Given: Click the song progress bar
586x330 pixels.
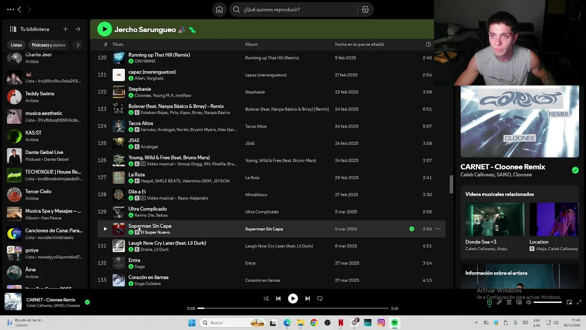Looking at the screenshot, I should [x=293, y=308].
